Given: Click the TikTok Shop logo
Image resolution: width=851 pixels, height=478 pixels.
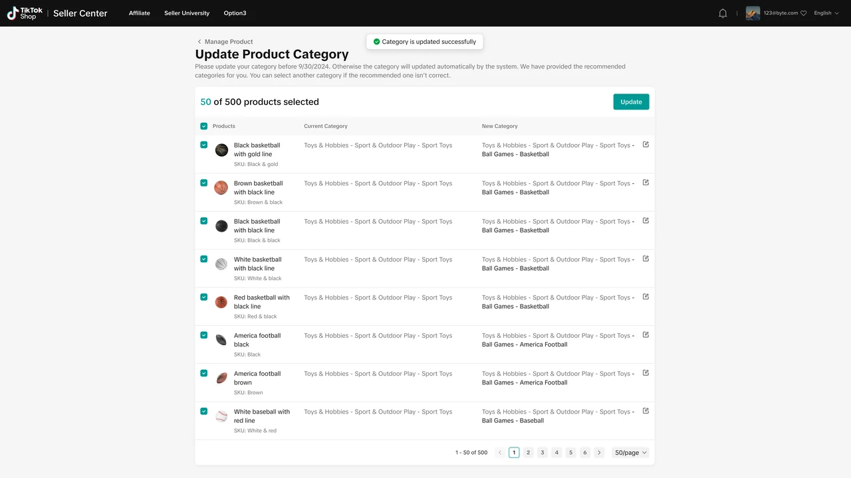Looking at the screenshot, I should click(25, 13).
